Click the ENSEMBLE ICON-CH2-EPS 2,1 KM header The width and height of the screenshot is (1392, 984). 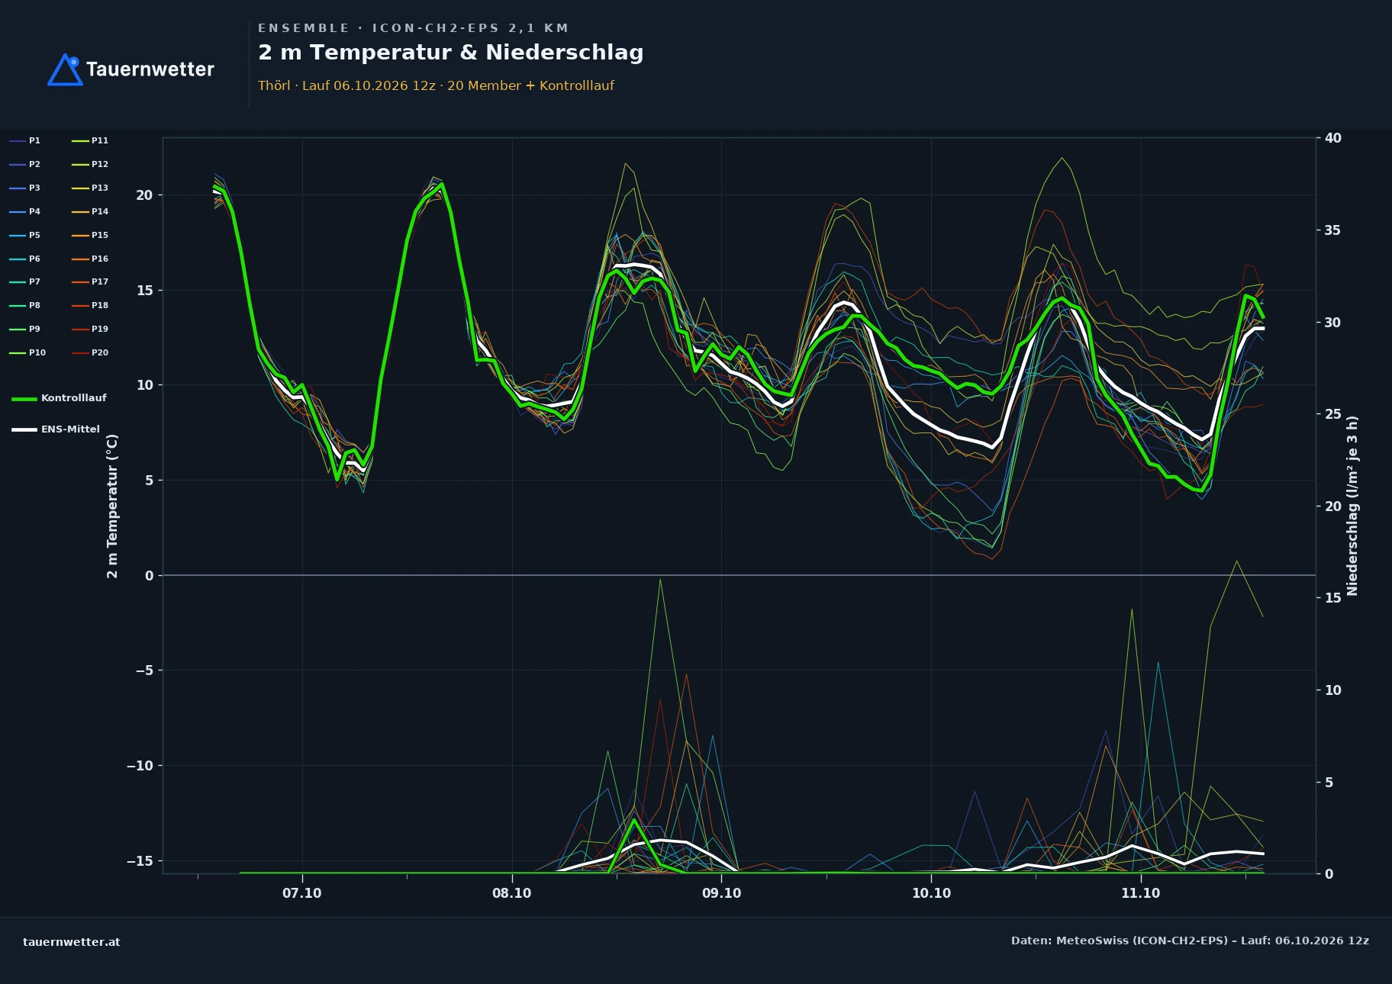point(413,28)
